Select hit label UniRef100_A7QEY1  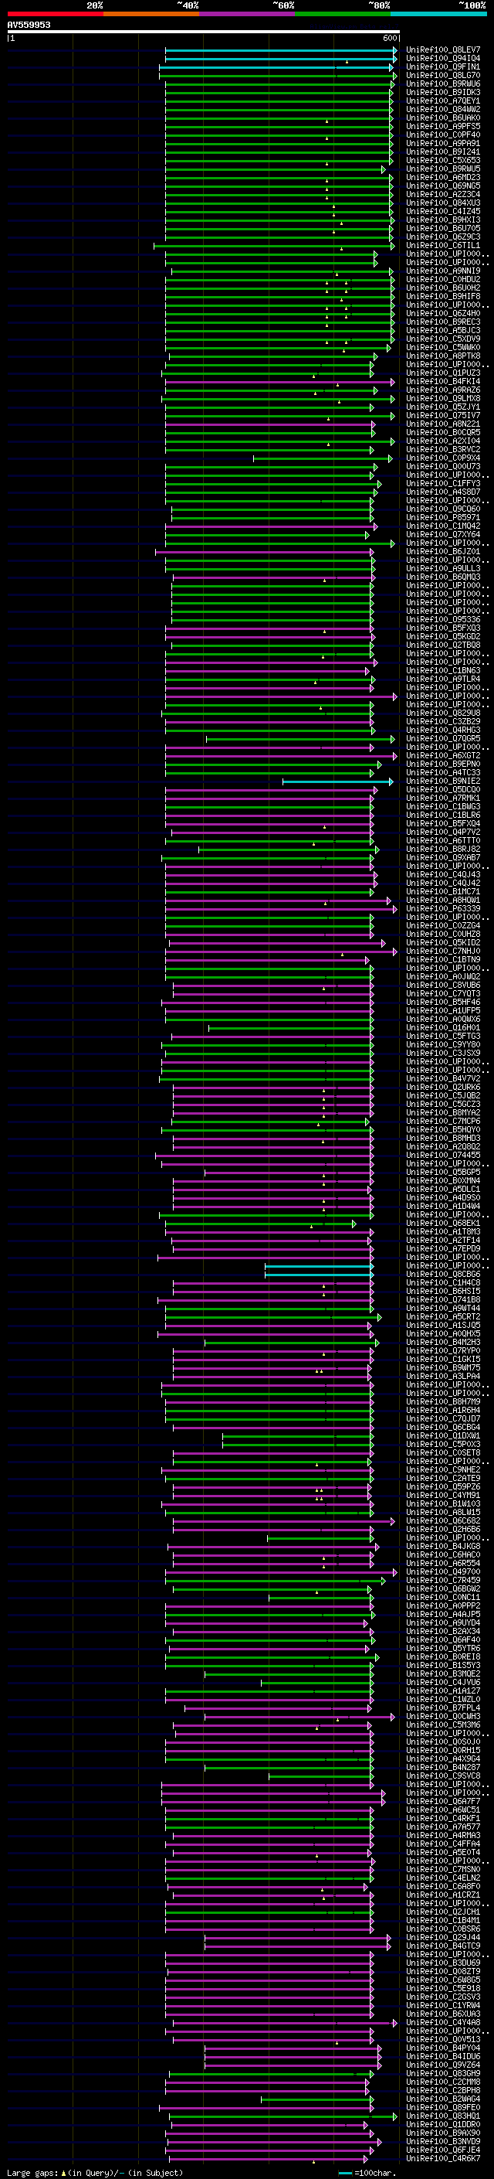pyautogui.click(x=442, y=100)
